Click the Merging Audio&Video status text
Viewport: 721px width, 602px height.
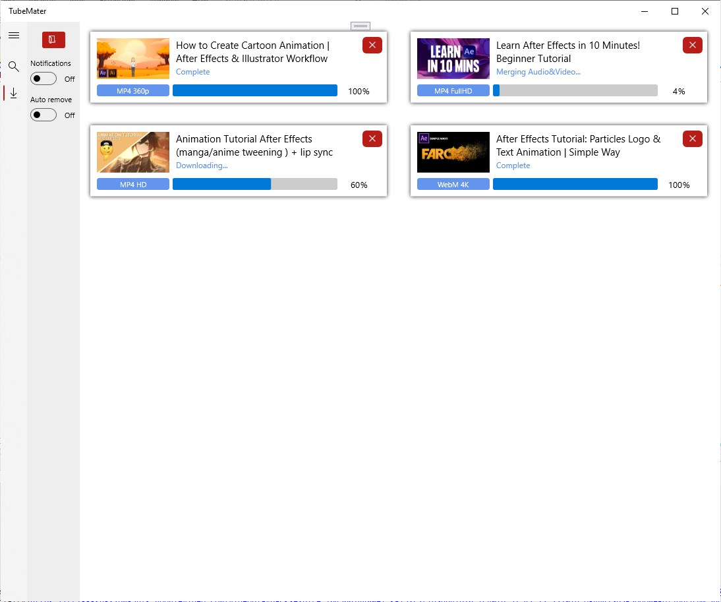pyautogui.click(x=538, y=72)
